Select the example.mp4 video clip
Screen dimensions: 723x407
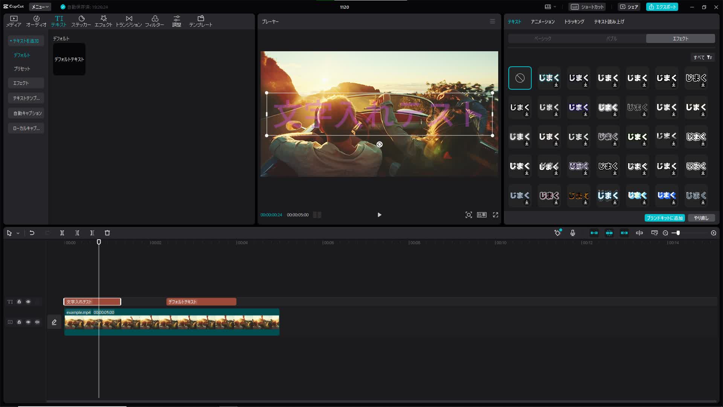click(172, 322)
